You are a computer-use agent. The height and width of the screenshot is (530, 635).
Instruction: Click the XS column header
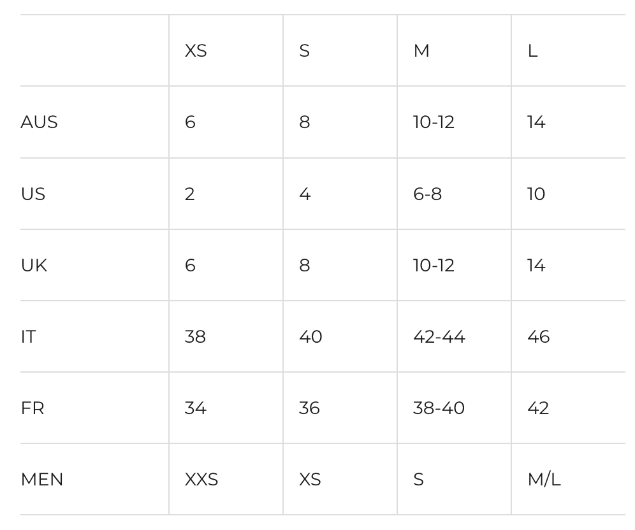196,51
